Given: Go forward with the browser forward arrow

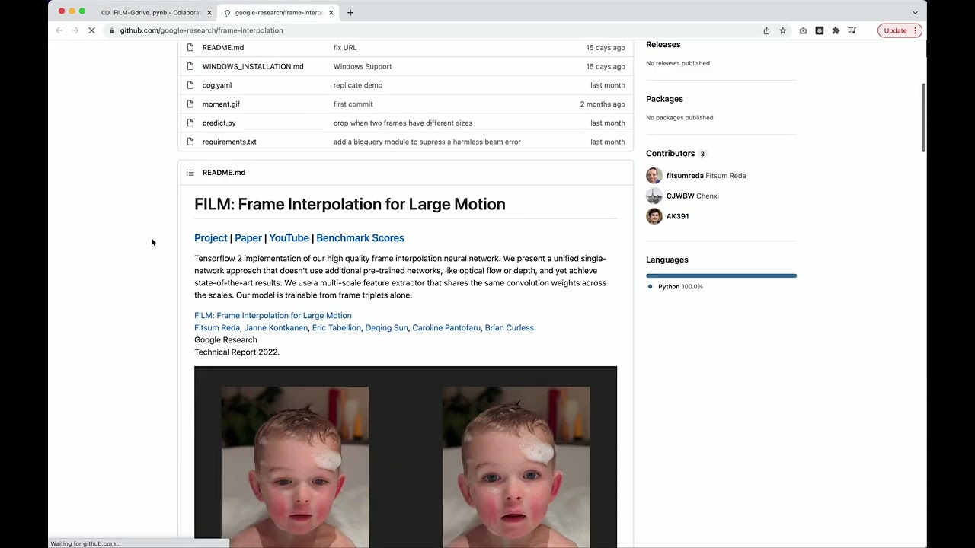Looking at the screenshot, I should pyautogui.click(x=75, y=30).
